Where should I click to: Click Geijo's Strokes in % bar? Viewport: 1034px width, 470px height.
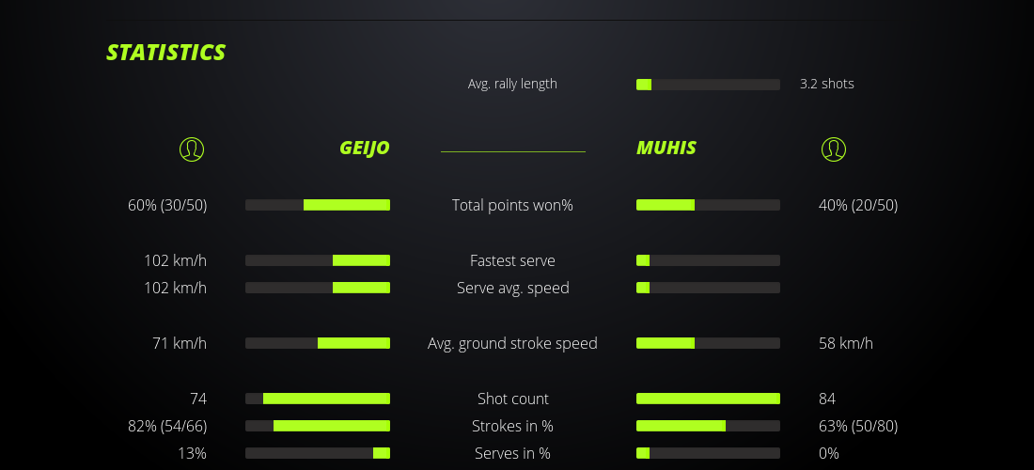coord(318,426)
